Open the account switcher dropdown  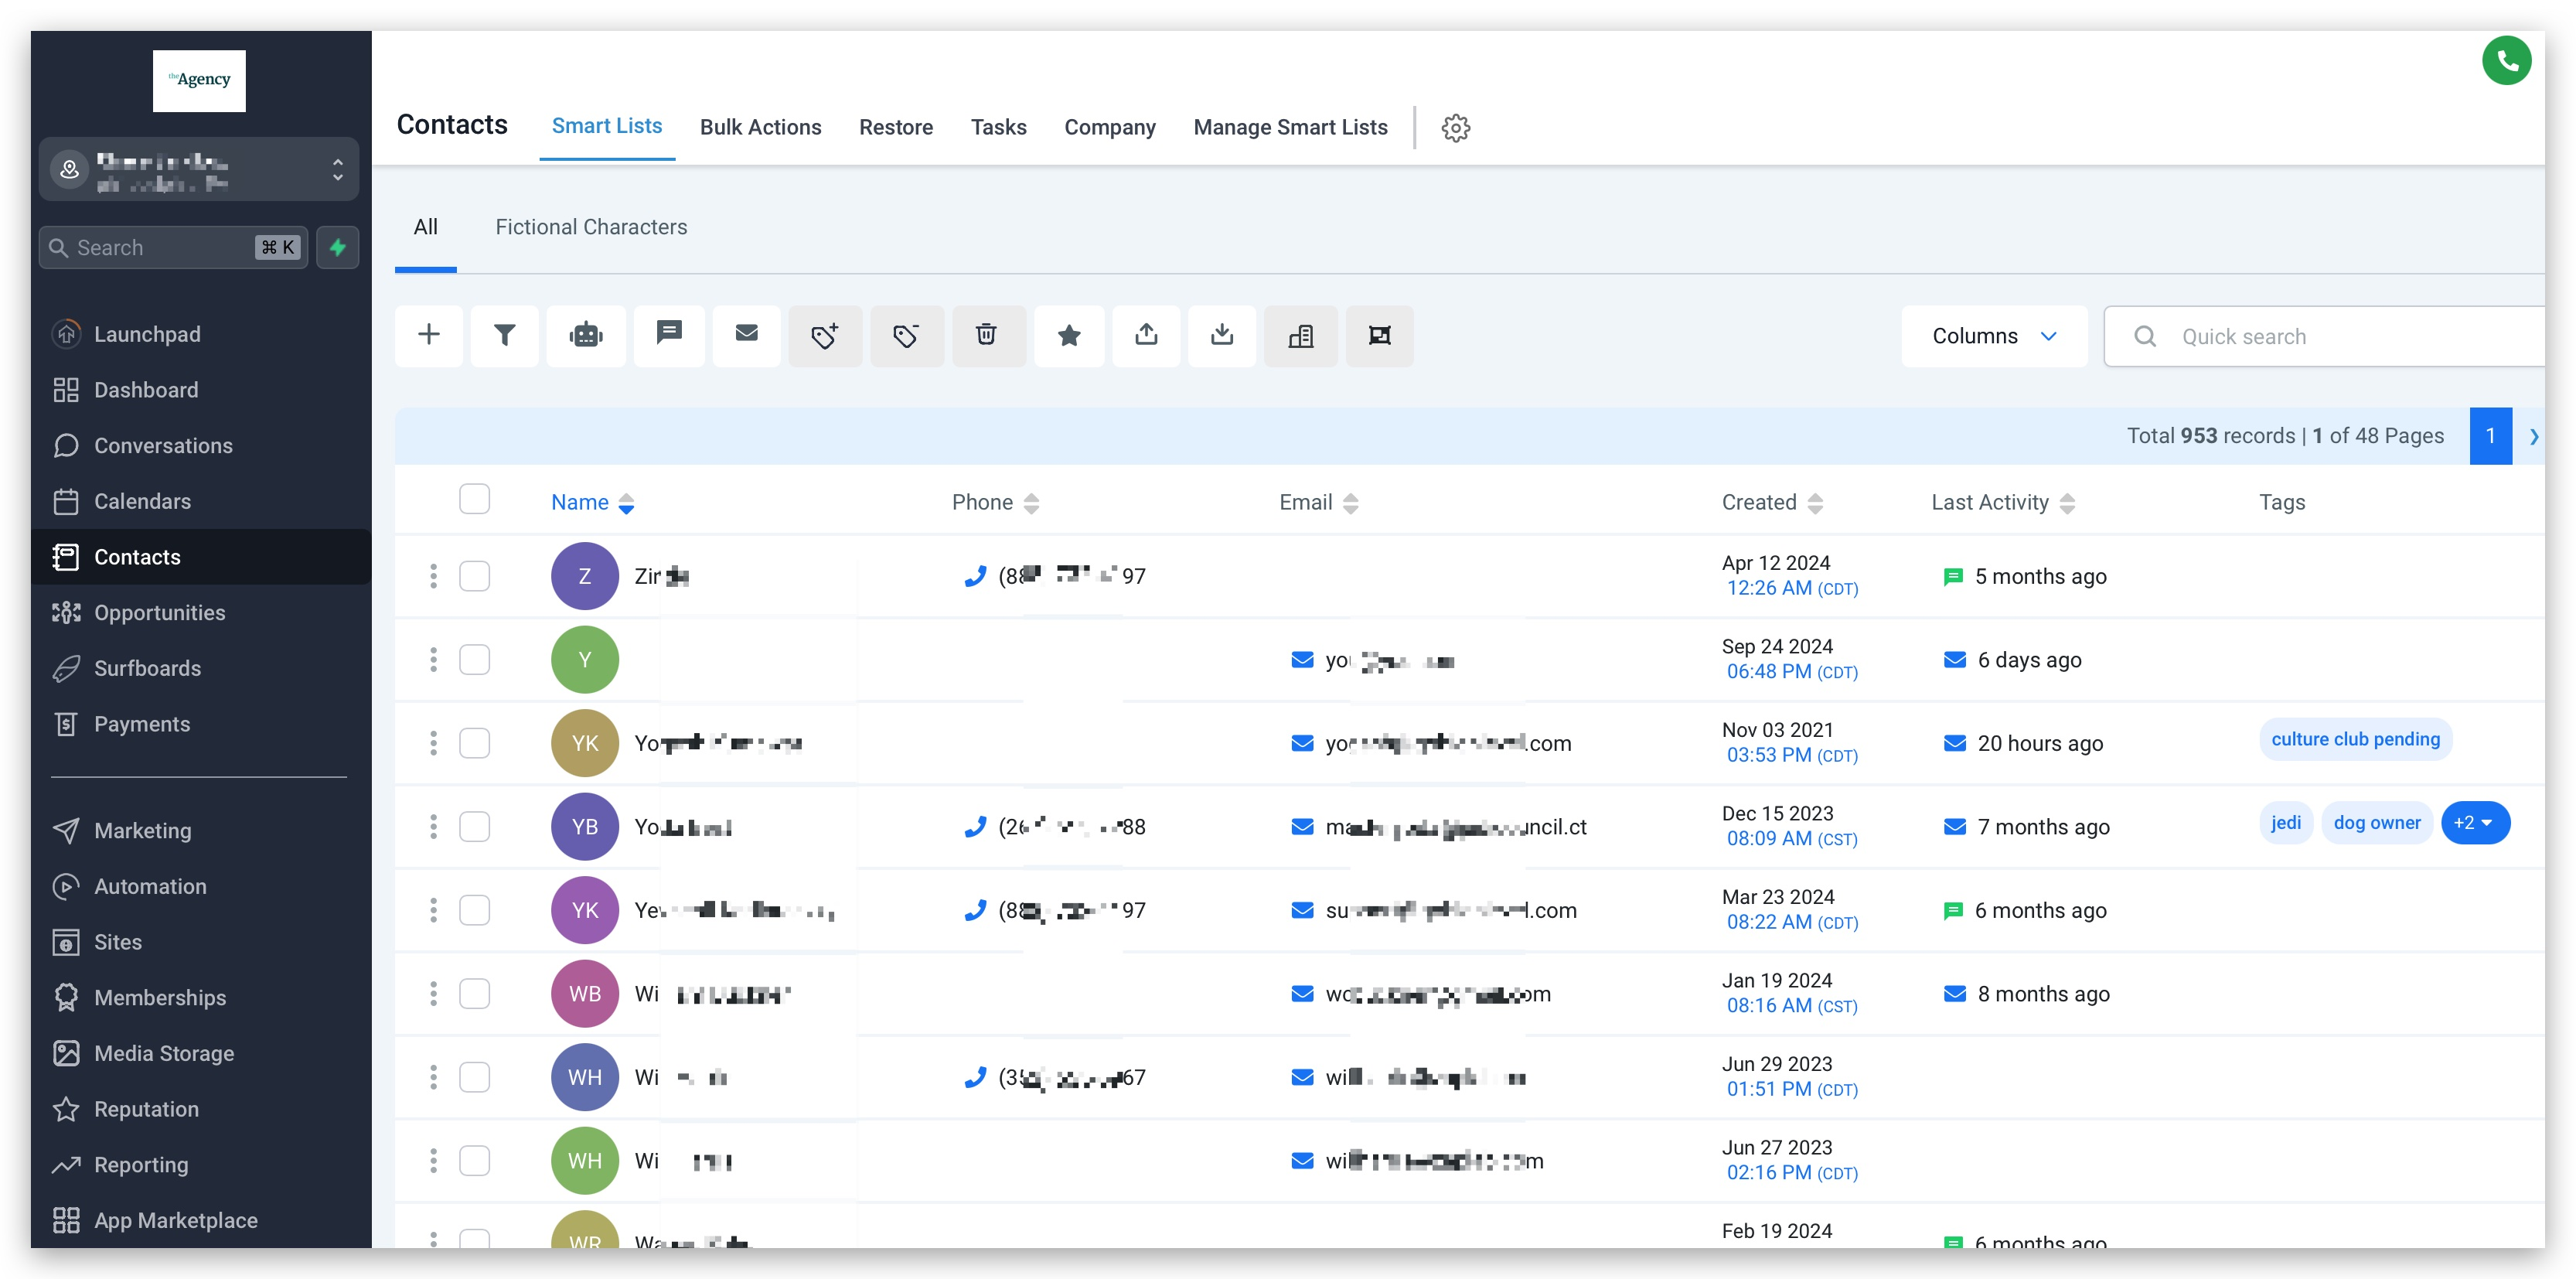[x=199, y=170]
